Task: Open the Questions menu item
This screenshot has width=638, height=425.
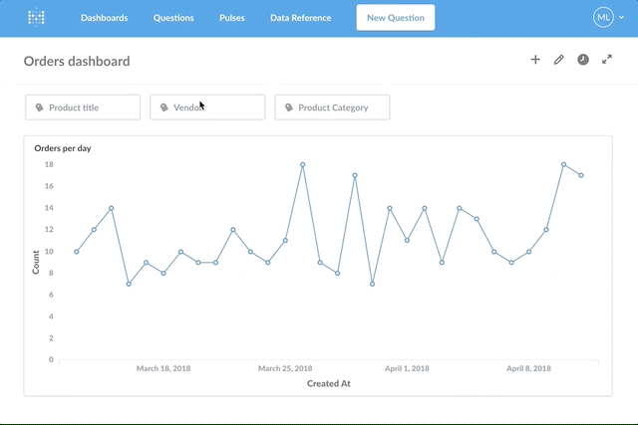Action: tap(173, 18)
